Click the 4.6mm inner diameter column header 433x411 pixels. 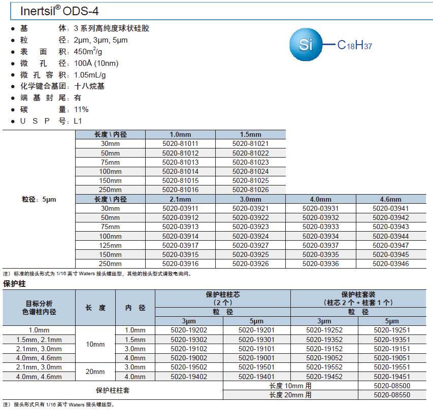coord(390,199)
